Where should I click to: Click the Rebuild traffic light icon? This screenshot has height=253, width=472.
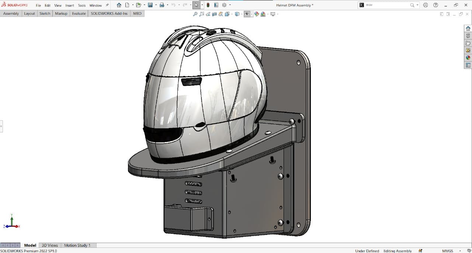tap(208, 5)
